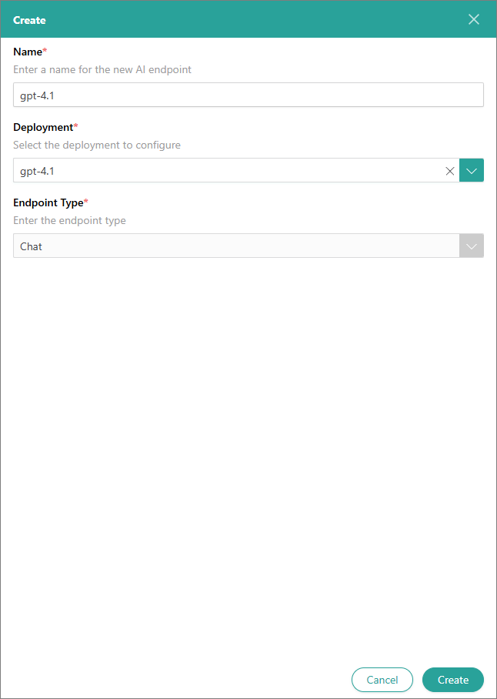Viewport: 497px width, 699px height.
Task: Click the red asterisk beside Endpoint Type
Action: 86,202
